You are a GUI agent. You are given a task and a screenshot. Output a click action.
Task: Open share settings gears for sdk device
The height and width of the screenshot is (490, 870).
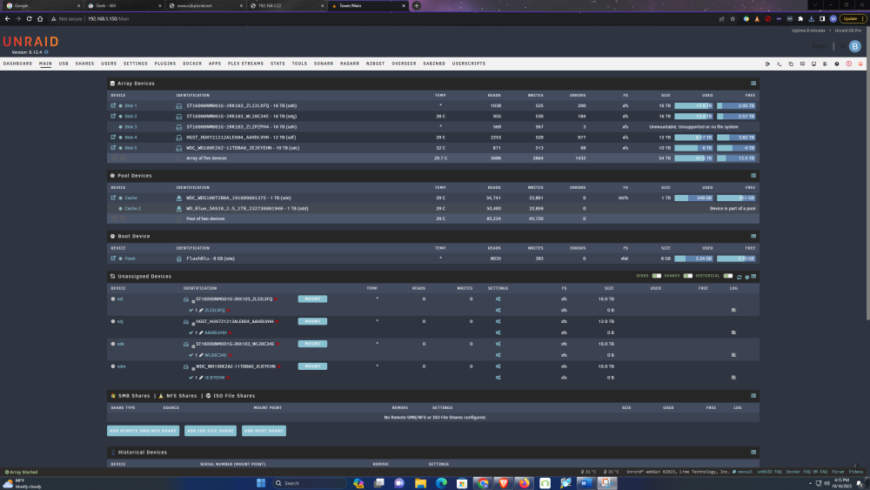498,344
